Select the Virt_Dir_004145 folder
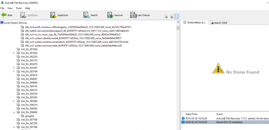 pyautogui.click(x=29, y=86)
